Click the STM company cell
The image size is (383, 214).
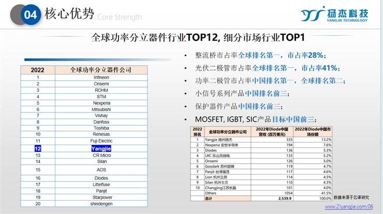101,96
